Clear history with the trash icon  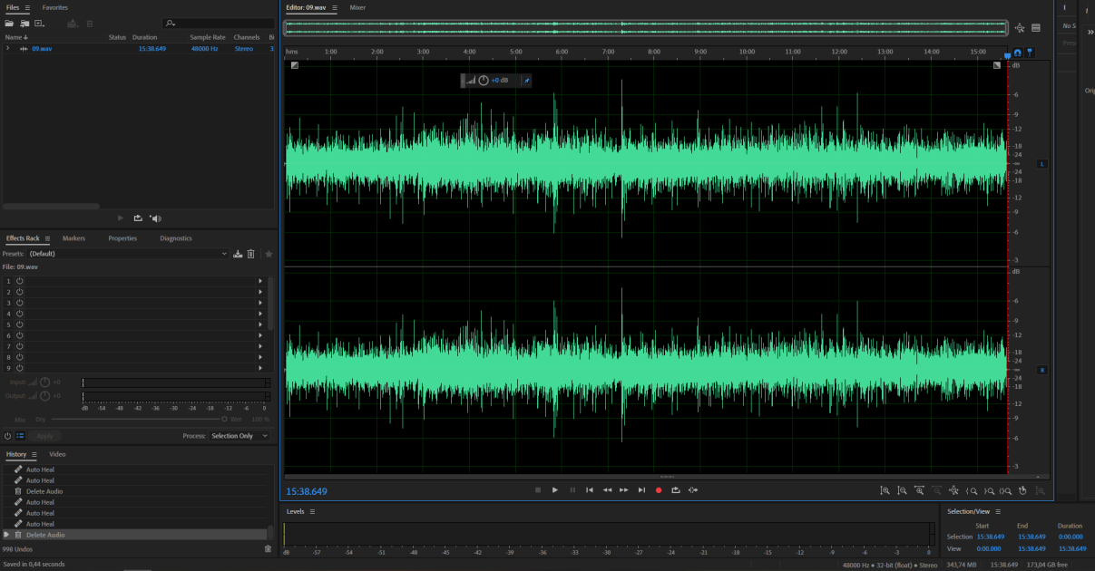(268, 548)
